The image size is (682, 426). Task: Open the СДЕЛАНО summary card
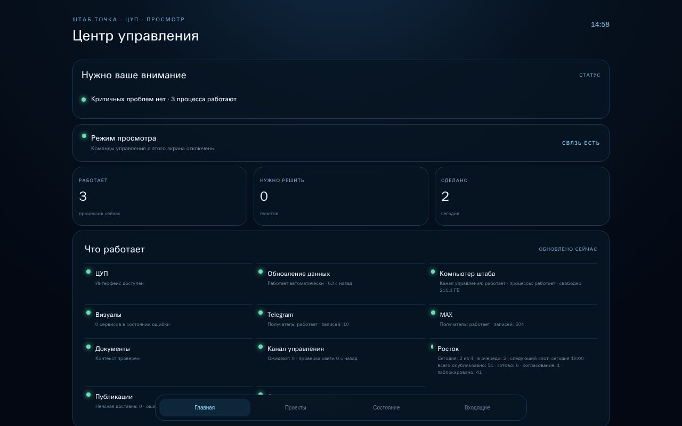[522, 196]
